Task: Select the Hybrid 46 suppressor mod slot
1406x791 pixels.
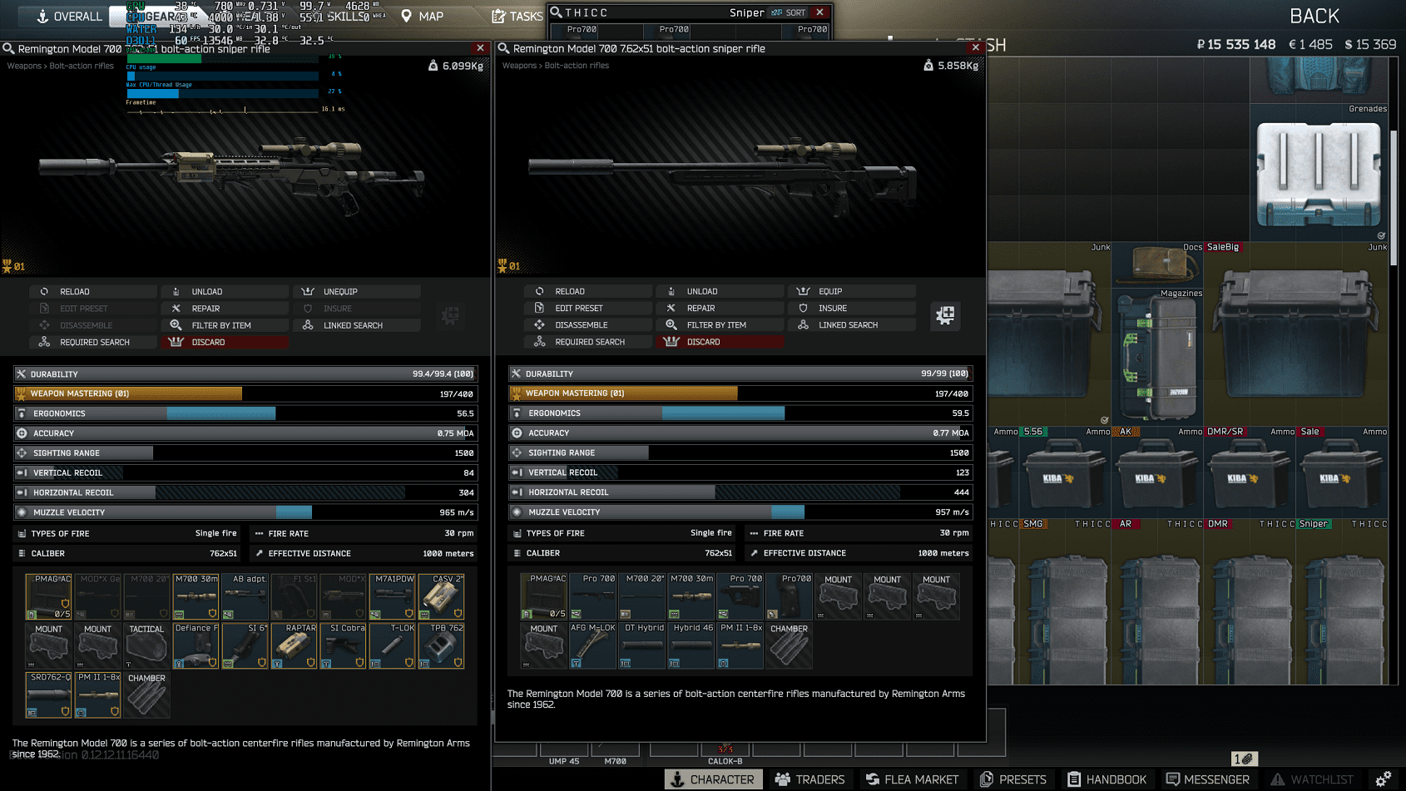Action: (x=691, y=645)
